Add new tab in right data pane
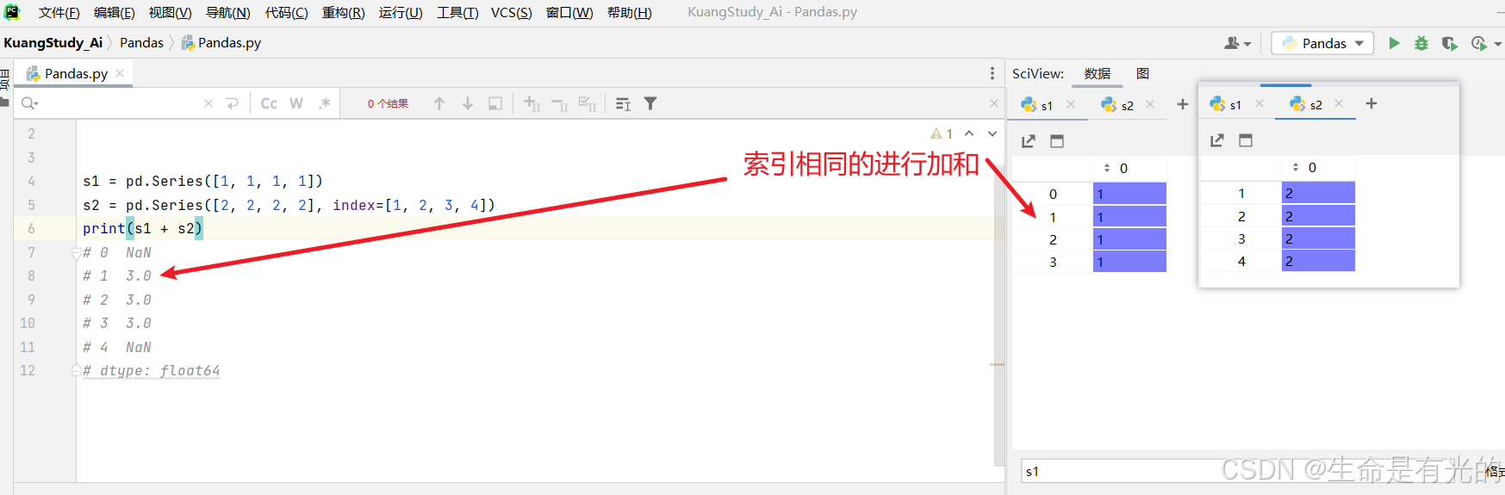 (x=1371, y=103)
